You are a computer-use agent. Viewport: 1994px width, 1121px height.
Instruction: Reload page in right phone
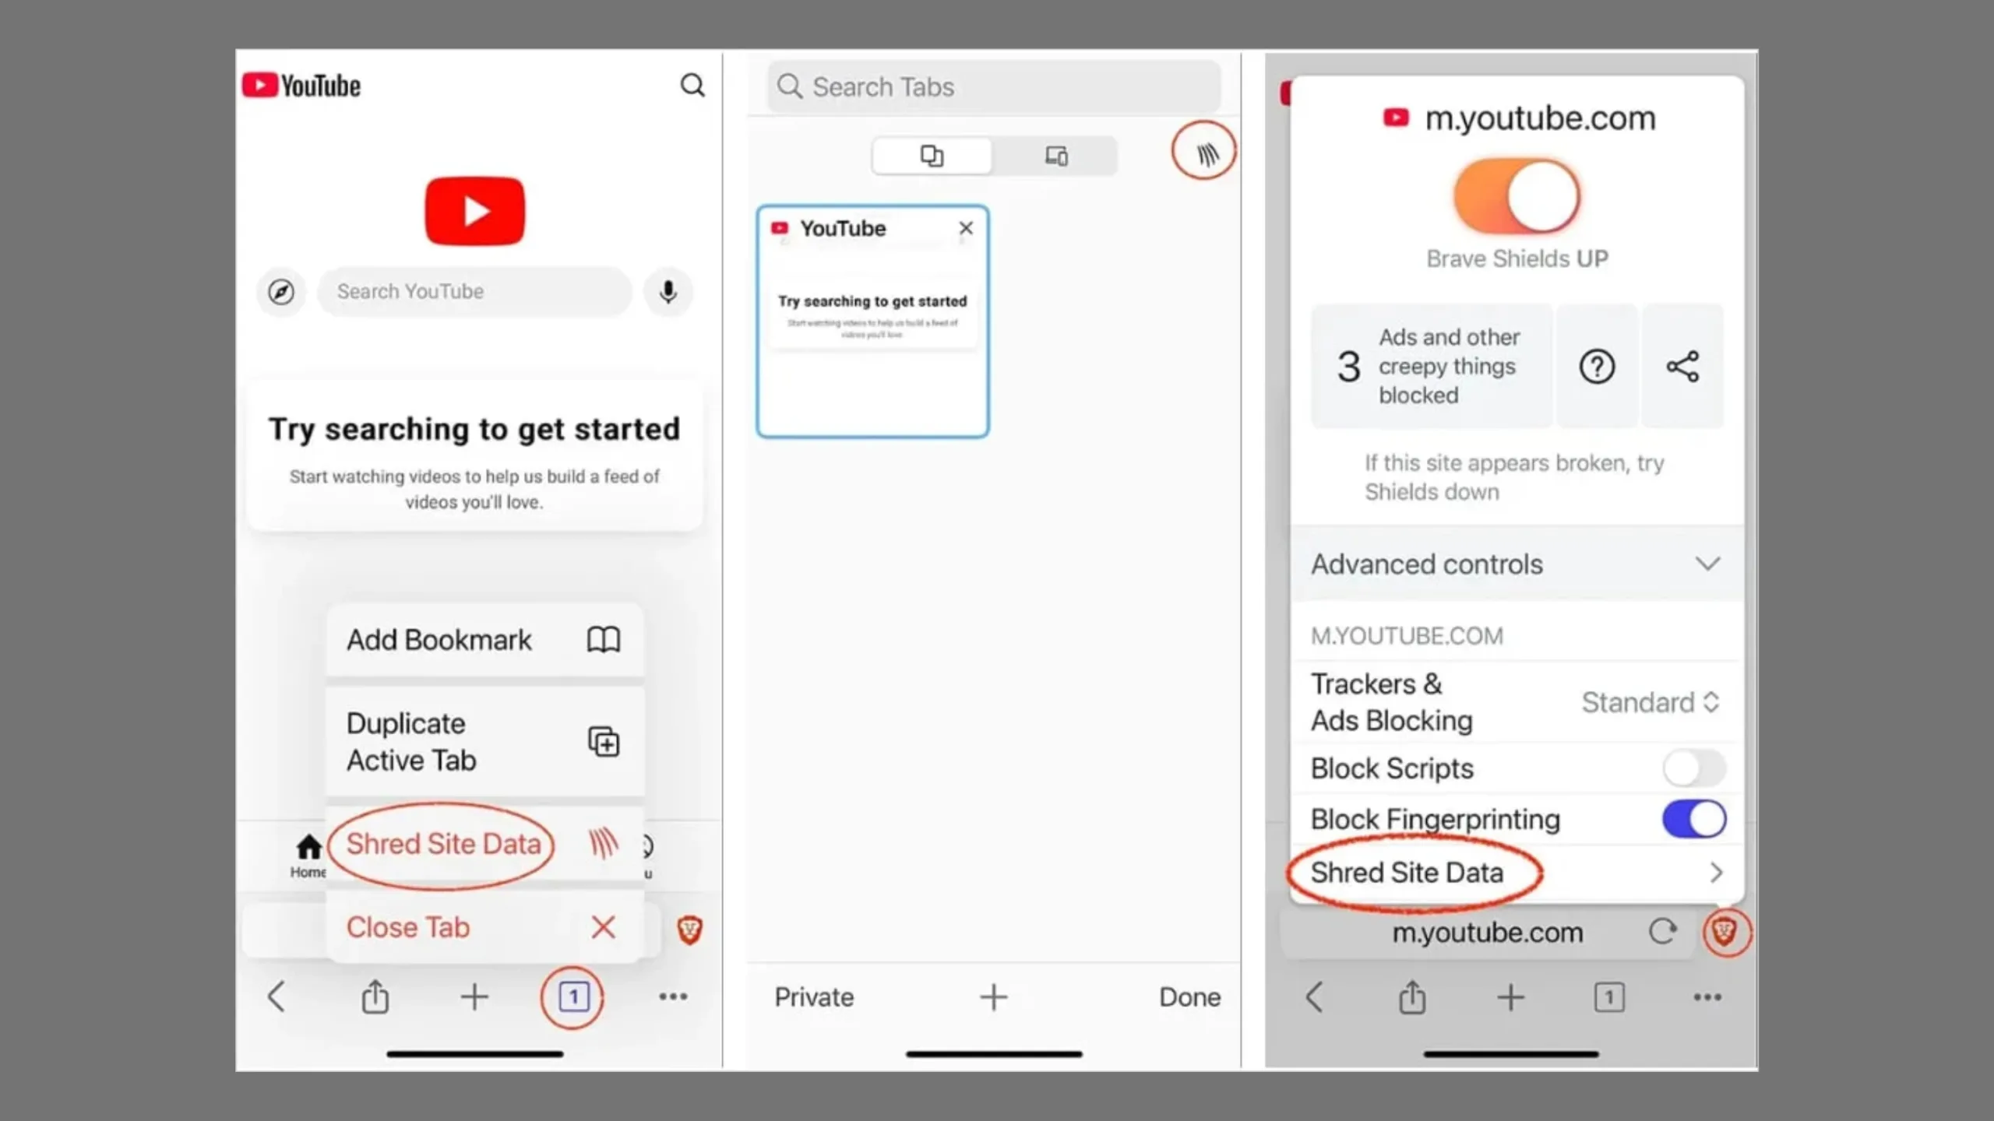[1662, 931]
